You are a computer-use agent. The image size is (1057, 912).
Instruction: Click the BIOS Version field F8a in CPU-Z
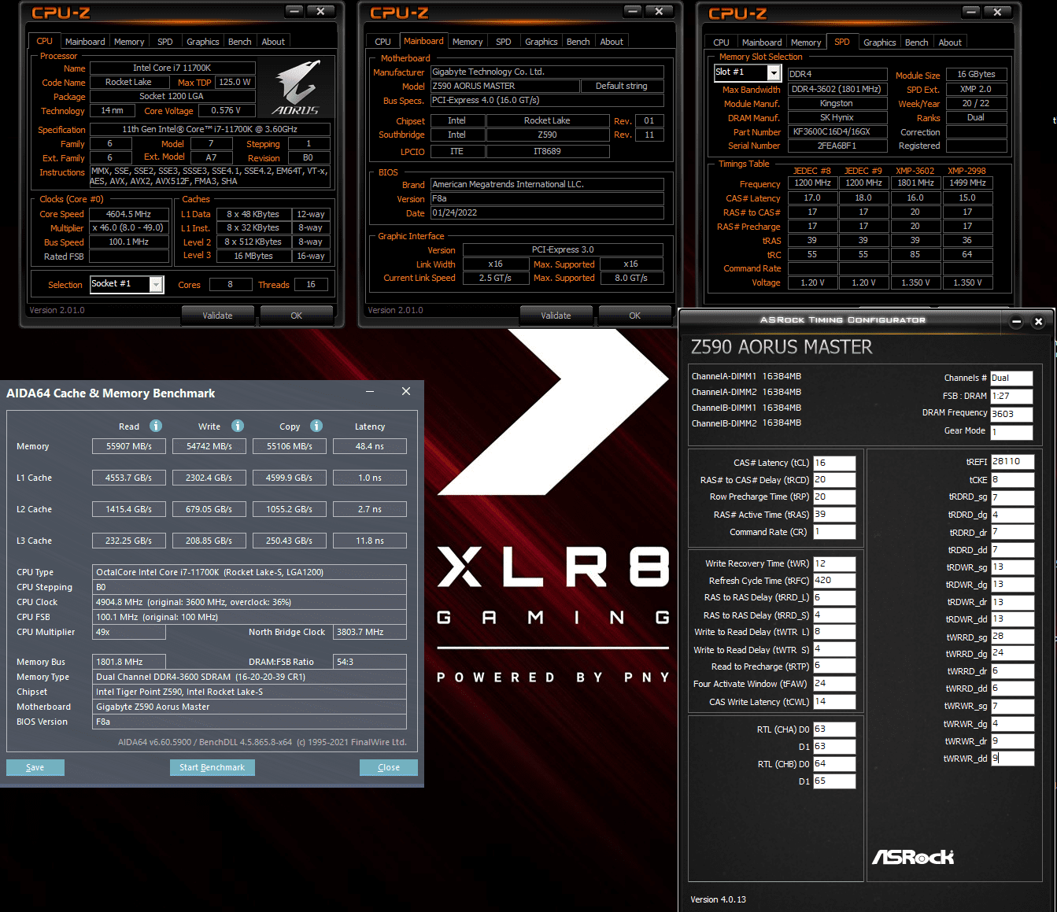547,199
